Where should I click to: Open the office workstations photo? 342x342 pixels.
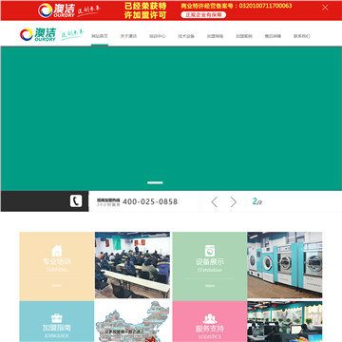[x=285, y=321]
